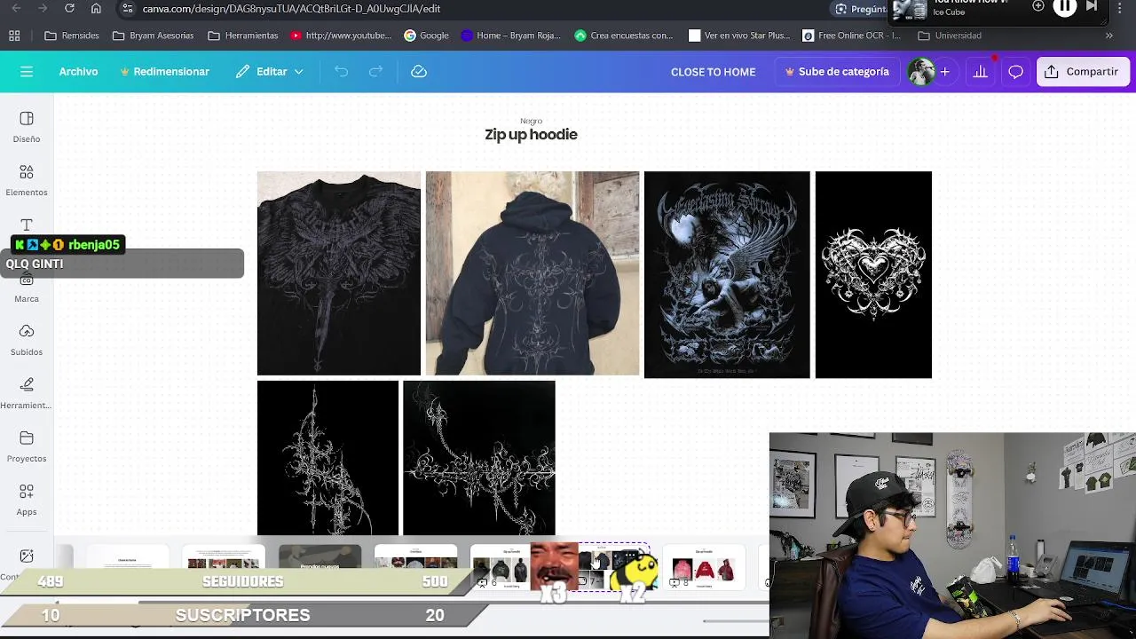Open the Apps side panel
The width and height of the screenshot is (1136, 639).
(27, 500)
